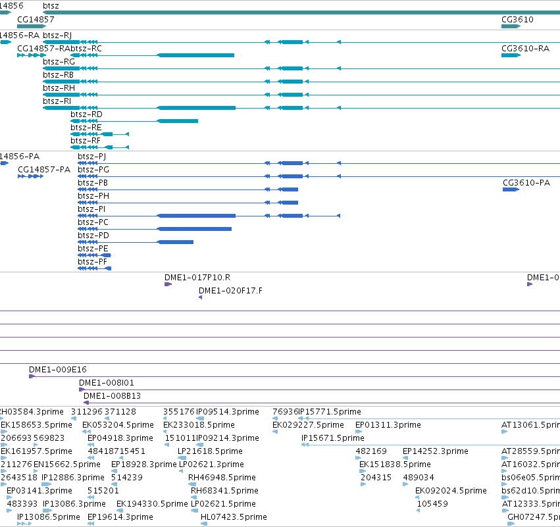Open the IP09514.3prime EST label
The image size is (560, 527).
(x=228, y=412)
